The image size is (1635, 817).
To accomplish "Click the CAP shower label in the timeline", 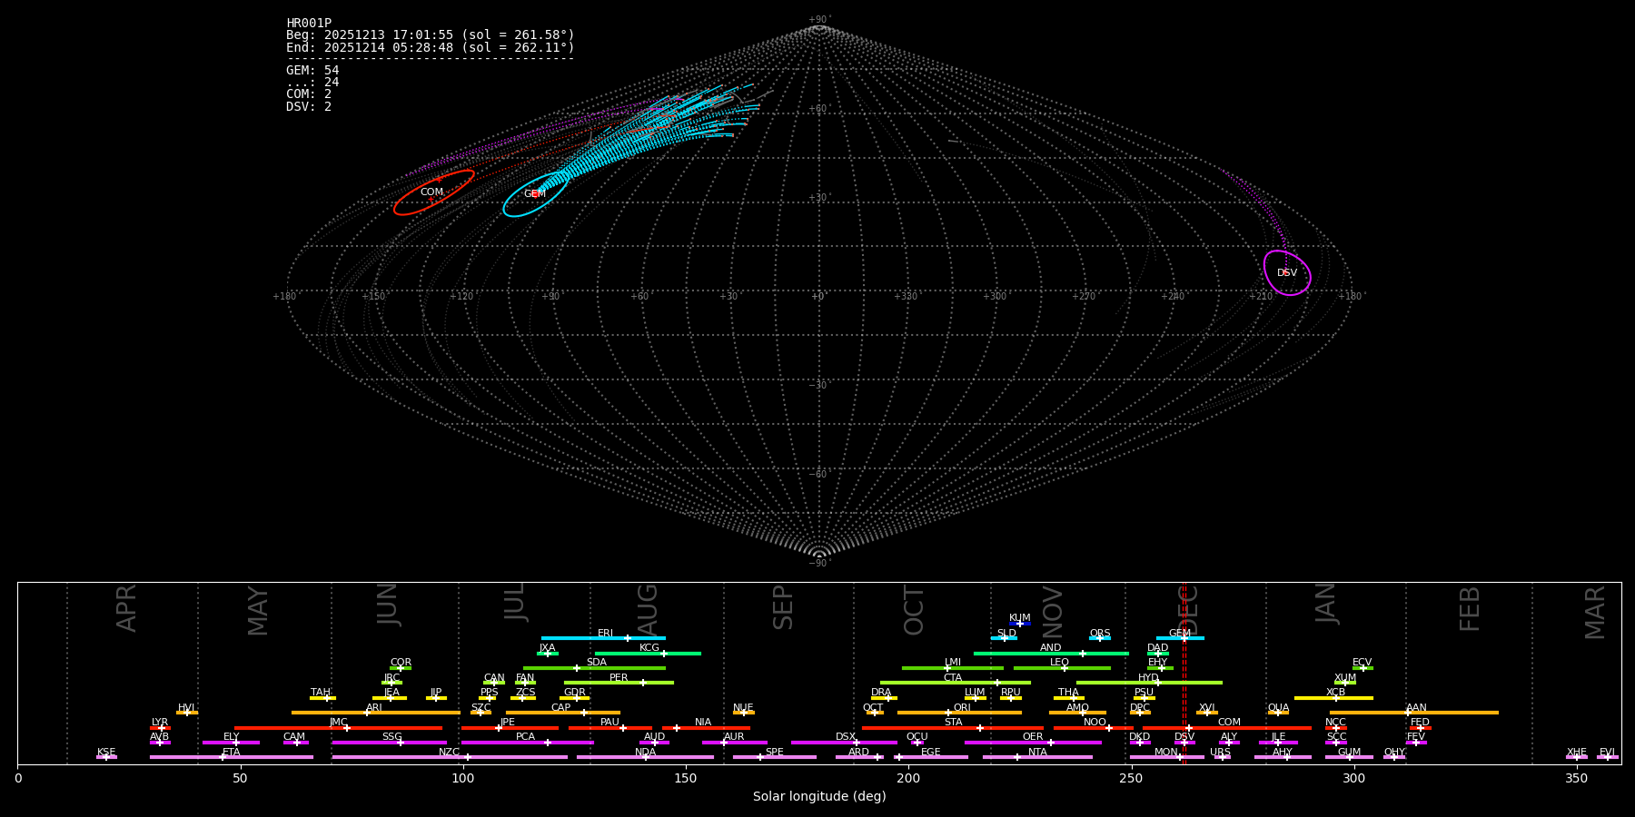I will 561,708.
